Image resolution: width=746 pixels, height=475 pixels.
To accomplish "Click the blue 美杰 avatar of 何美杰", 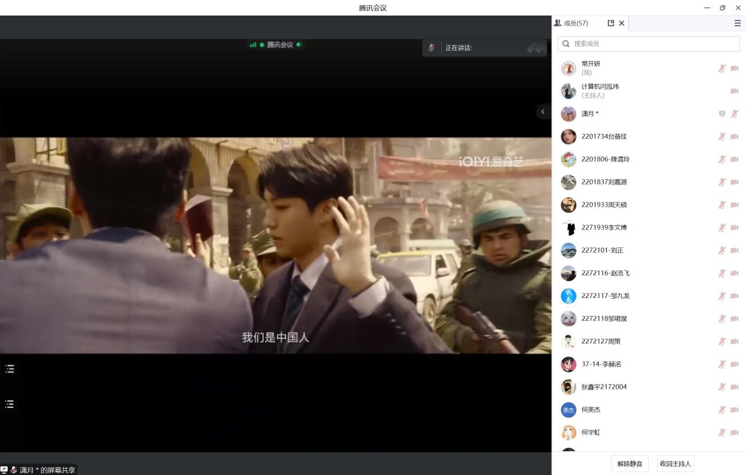I will click(568, 410).
